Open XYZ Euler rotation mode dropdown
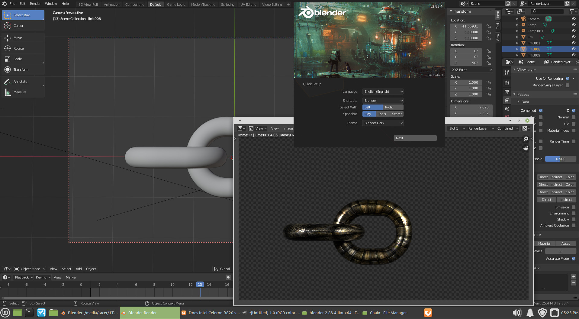The height and width of the screenshot is (319, 579). 471,70
